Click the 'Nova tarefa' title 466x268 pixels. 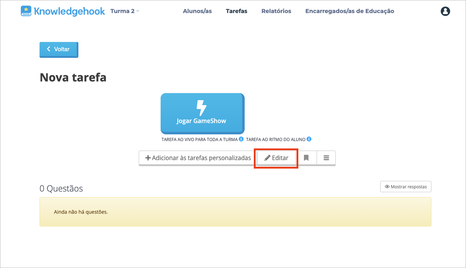pos(73,77)
